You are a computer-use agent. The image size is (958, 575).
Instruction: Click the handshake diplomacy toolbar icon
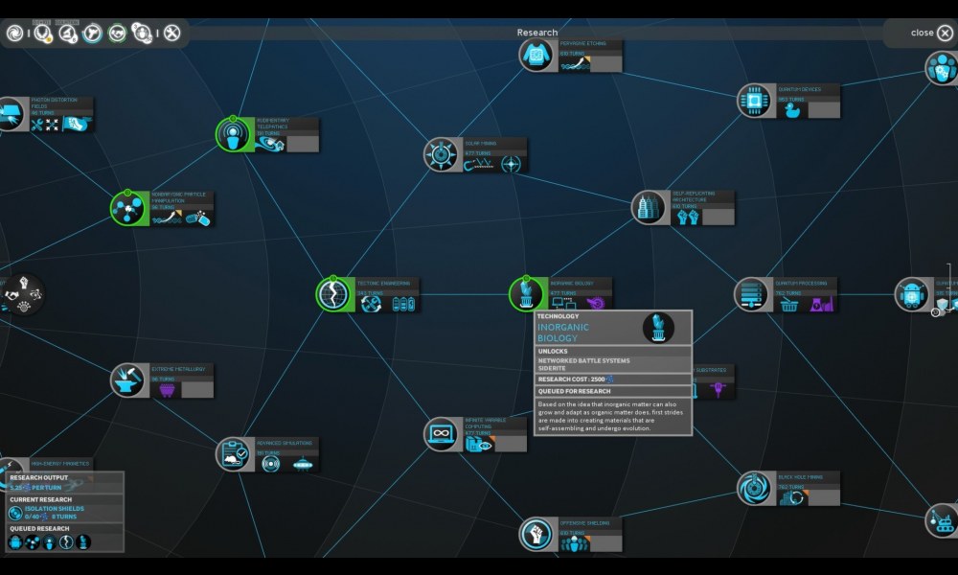pos(117,33)
